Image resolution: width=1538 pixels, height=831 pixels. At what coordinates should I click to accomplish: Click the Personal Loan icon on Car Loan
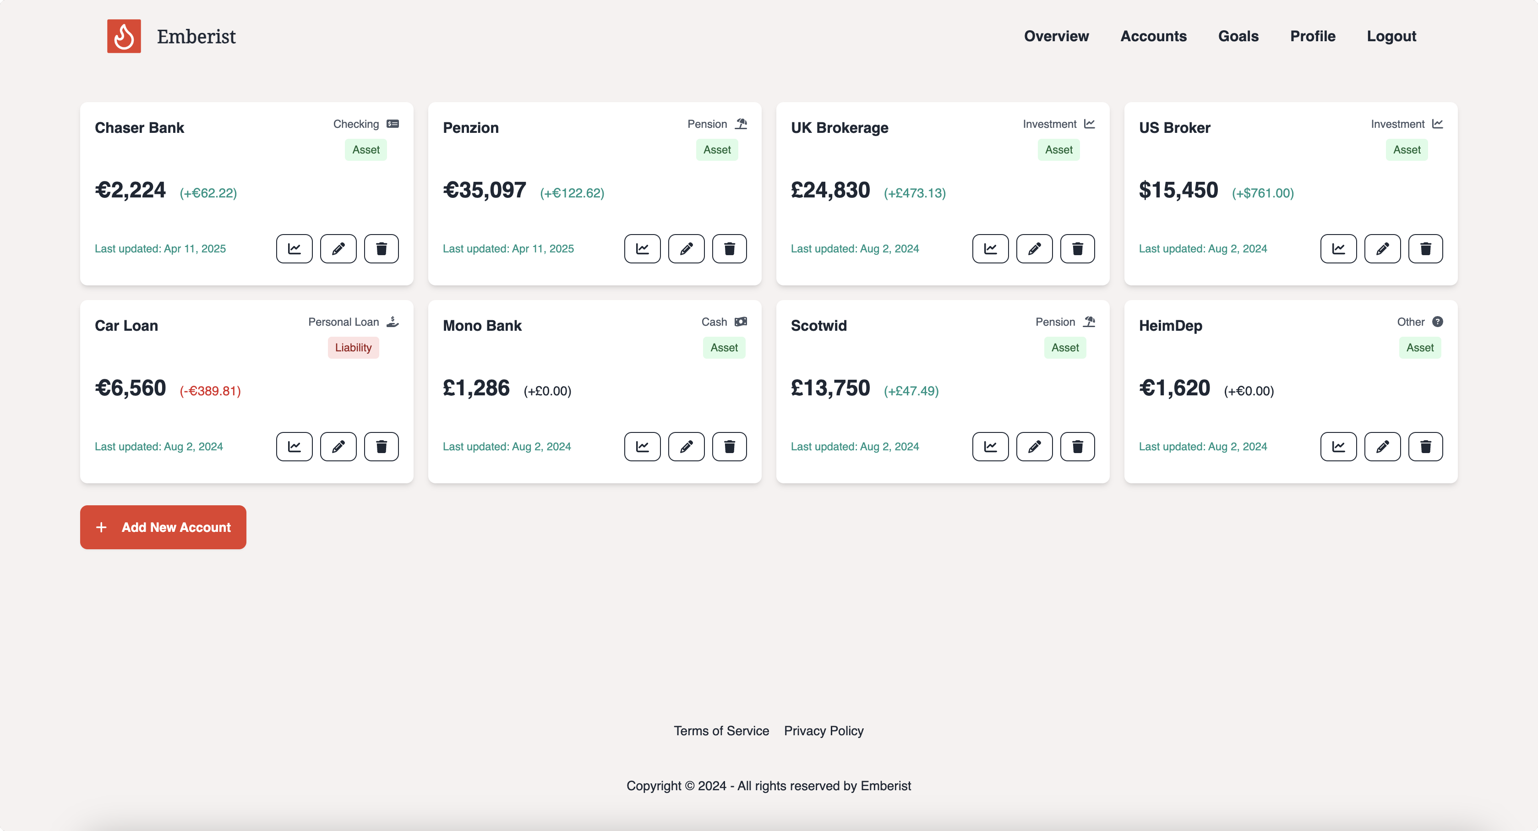click(x=392, y=322)
